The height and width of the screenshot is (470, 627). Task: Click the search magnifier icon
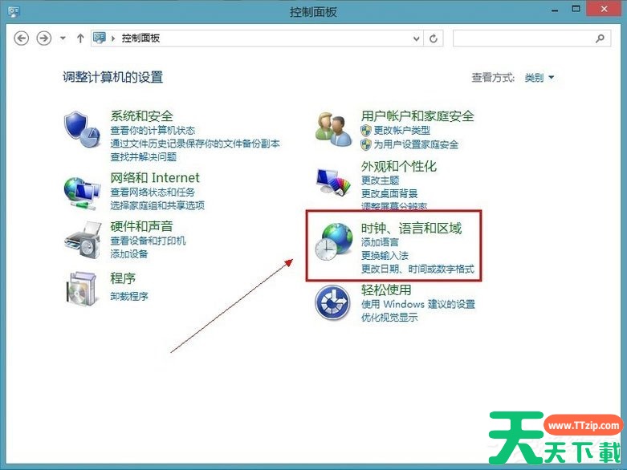pyautogui.click(x=600, y=38)
